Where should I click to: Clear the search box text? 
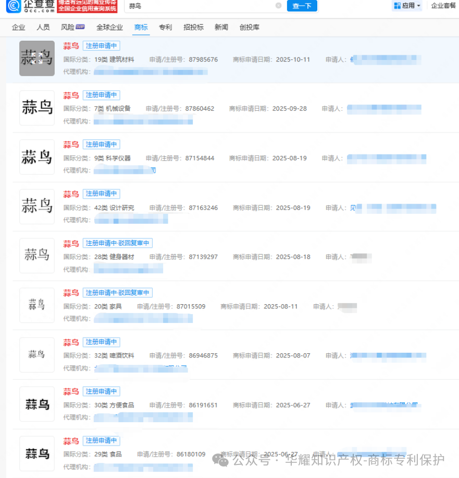click(x=278, y=6)
